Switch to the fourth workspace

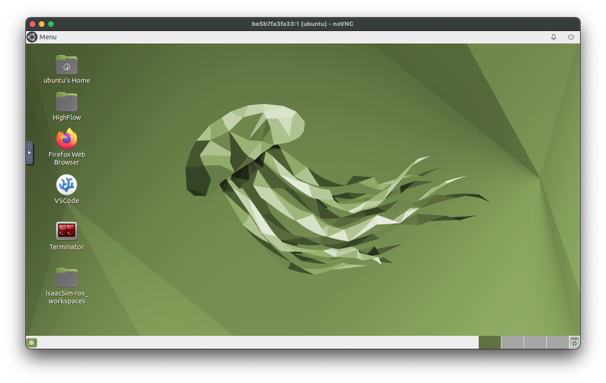pyautogui.click(x=557, y=342)
